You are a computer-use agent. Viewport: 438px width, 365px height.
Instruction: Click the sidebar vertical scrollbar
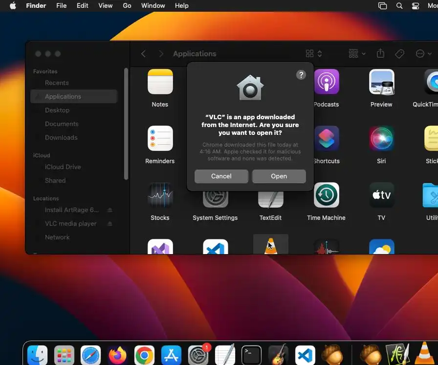126,124
